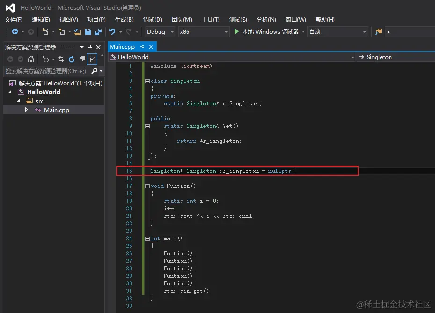This screenshot has width=435, height=313.
Task: Click the search magnifier in Solution Explorer
Action: click(94, 71)
